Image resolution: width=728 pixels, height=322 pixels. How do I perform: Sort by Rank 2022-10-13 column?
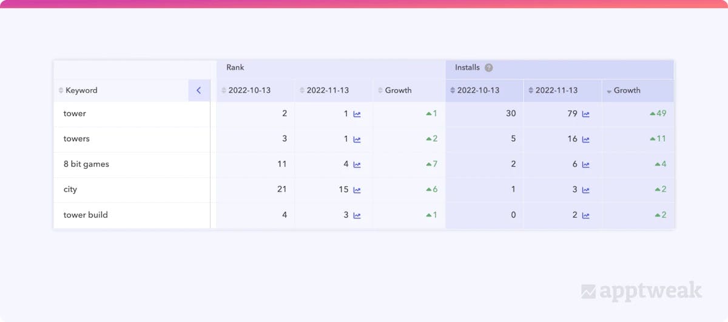[249, 90]
